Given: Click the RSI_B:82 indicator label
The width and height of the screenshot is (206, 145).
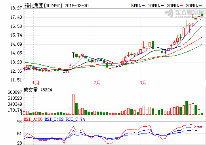Looking at the screenshot, I should [x=54, y=119].
